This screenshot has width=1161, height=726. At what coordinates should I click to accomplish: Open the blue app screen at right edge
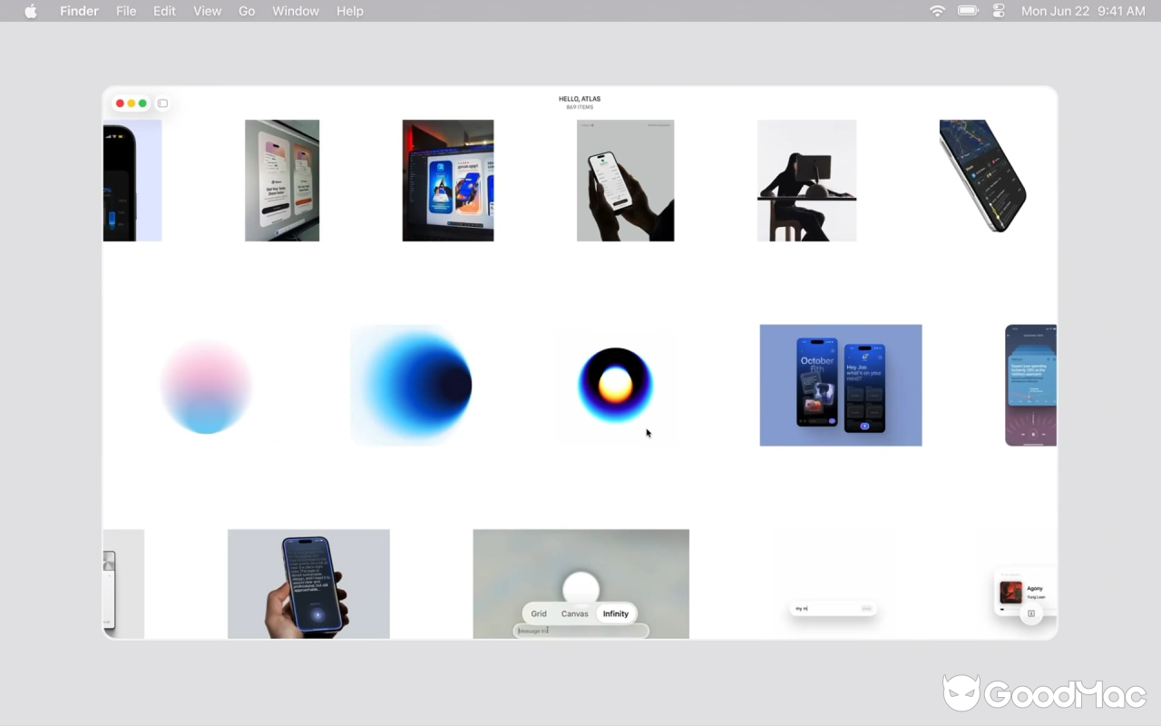[1031, 385]
